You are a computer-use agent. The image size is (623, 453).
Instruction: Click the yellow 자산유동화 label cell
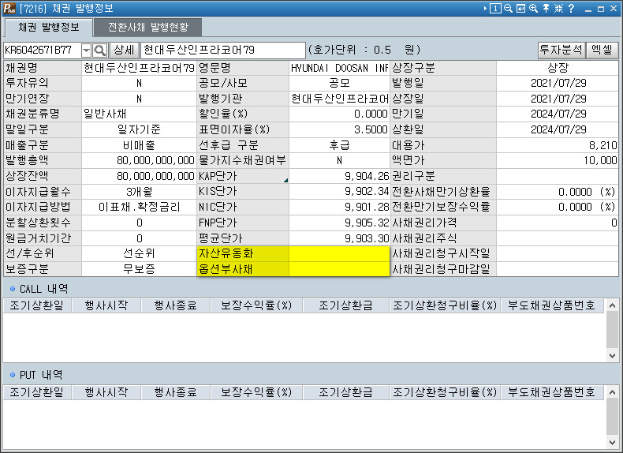243,254
